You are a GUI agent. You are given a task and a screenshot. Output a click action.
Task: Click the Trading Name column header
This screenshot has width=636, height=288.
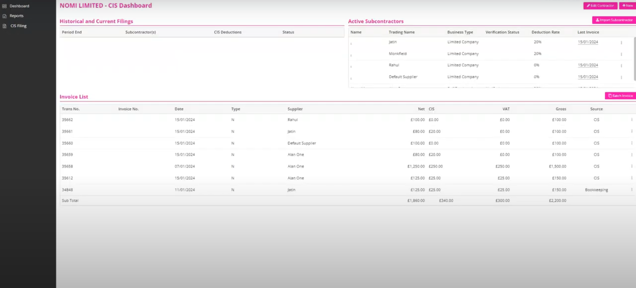(402, 32)
